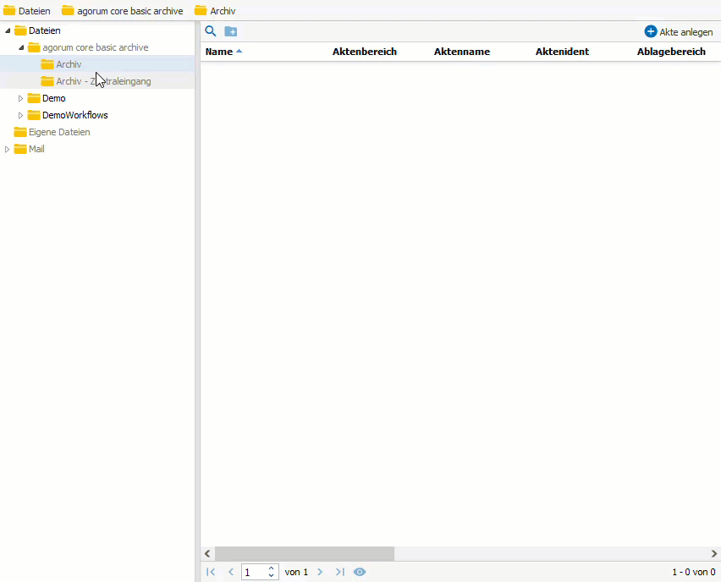Click the new folder icon in toolbar

click(231, 31)
